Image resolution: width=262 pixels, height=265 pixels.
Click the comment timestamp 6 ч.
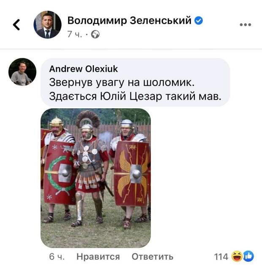pyautogui.click(x=57, y=257)
